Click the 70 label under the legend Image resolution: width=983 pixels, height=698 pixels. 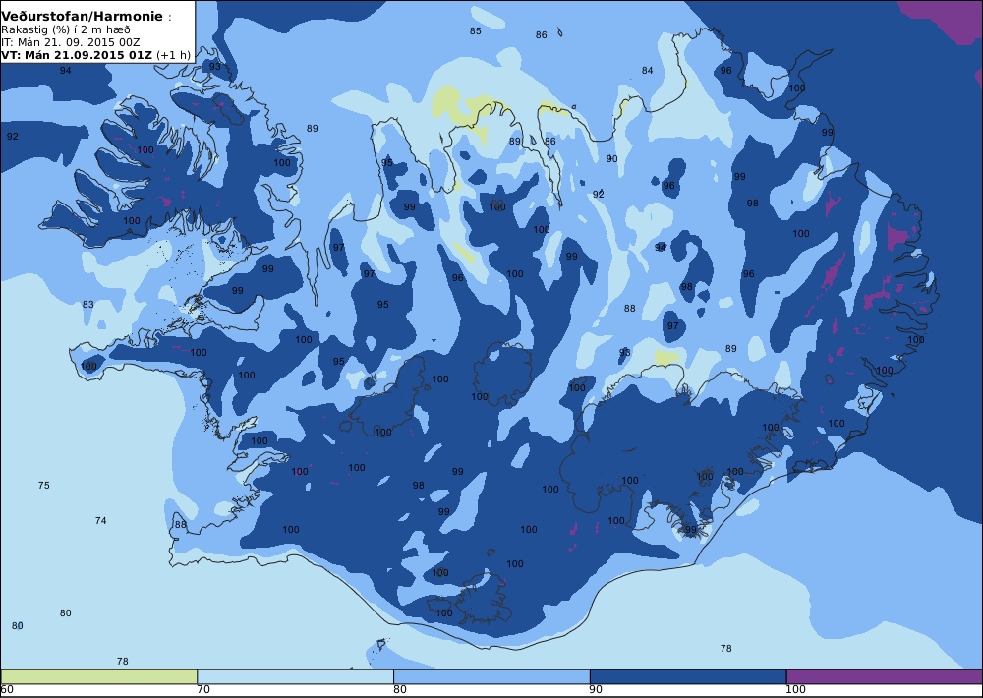click(203, 690)
